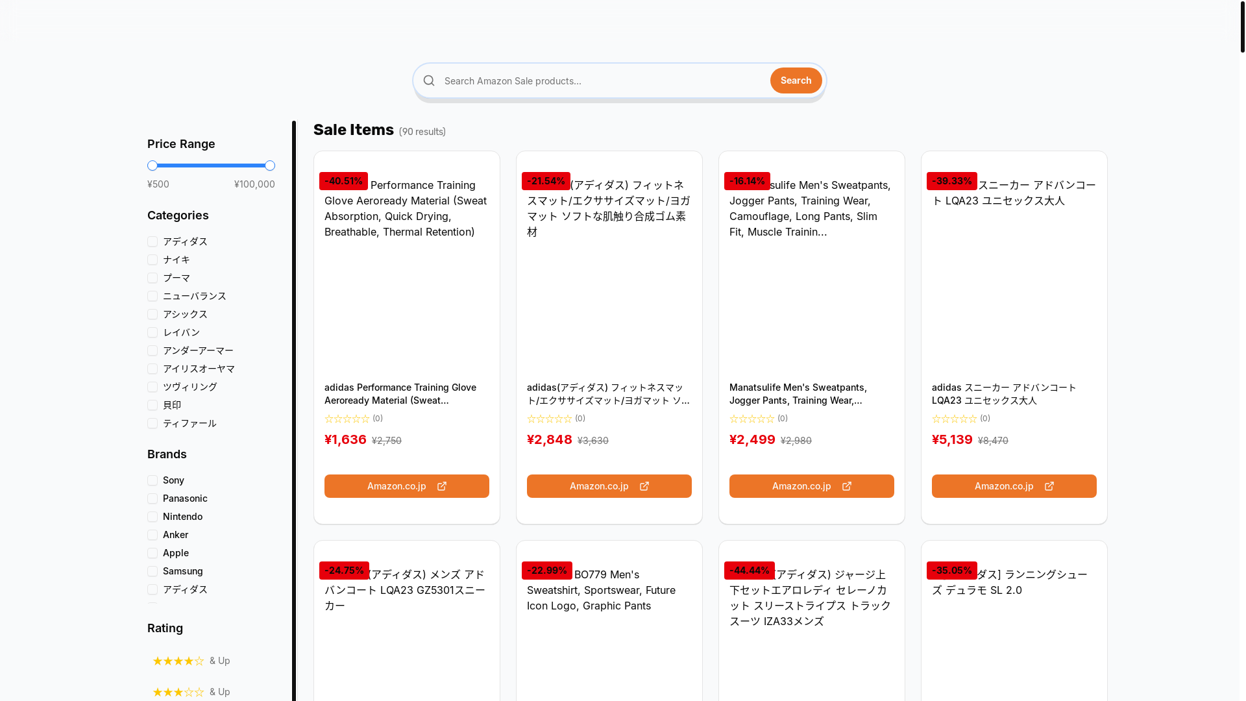Click the star rating of the Manatsulife Sweatpants
The width and height of the screenshot is (1246, 701).
(752, 419)
